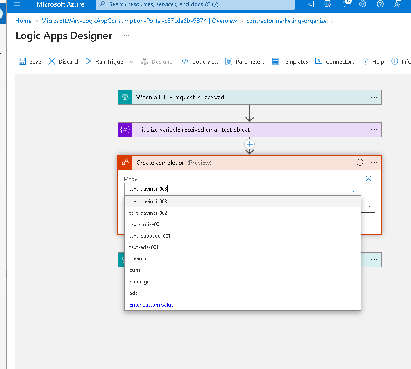Viewport: 411px width, 369px height.
Task: Click the Create completion connector icon
Action: tap(125, 163)
